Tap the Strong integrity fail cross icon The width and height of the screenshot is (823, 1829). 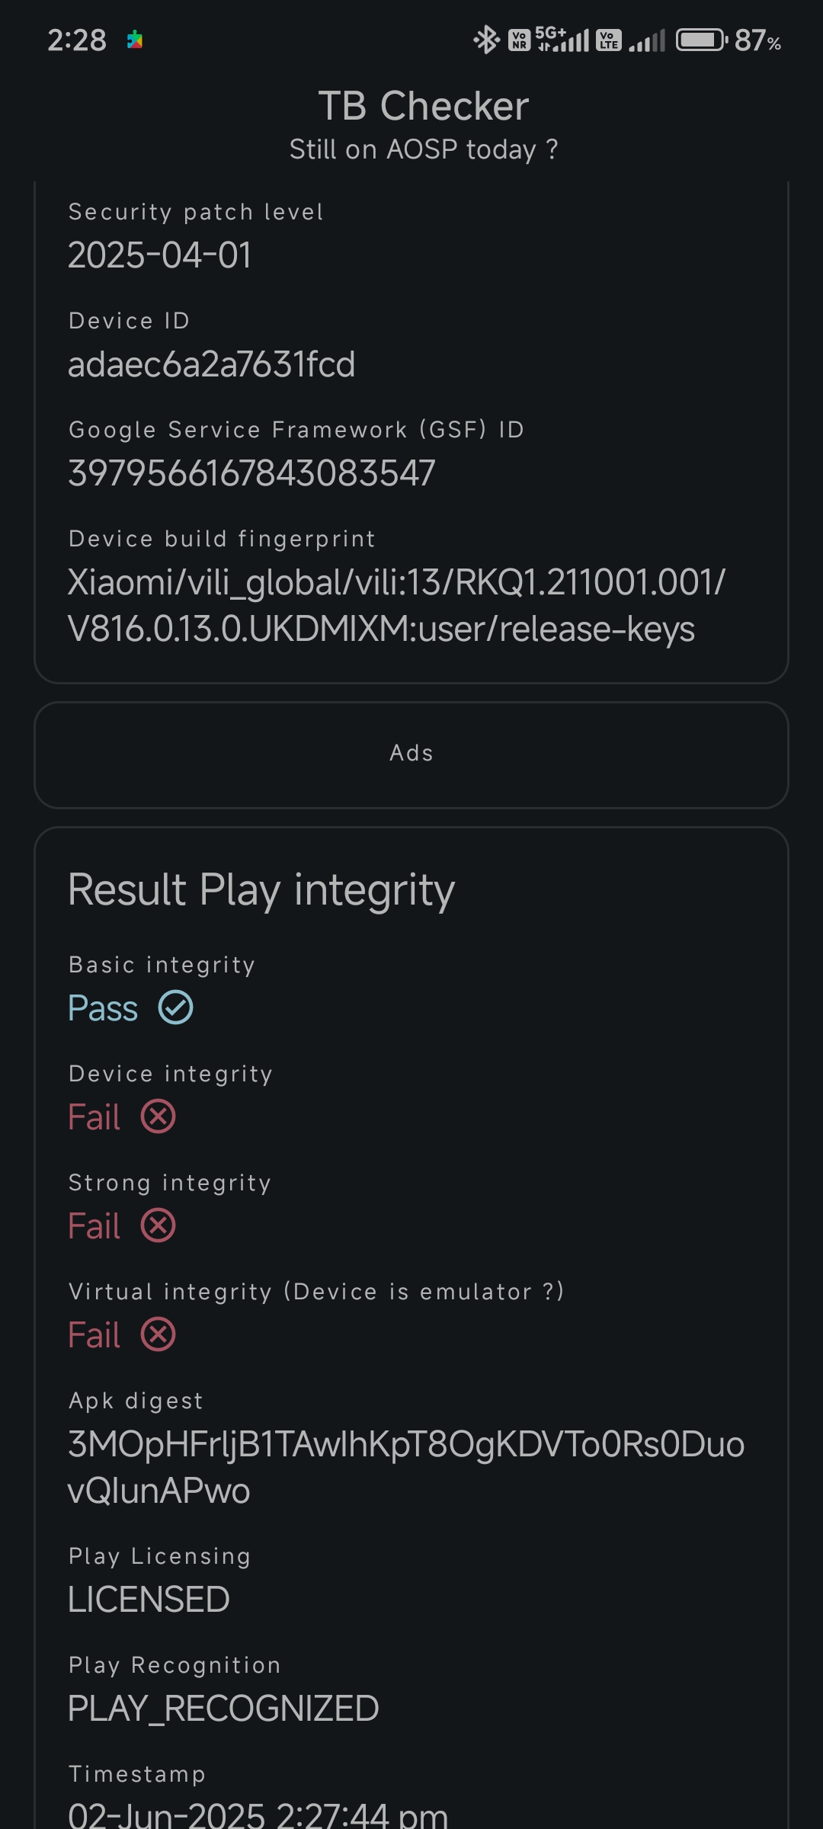coord(159,1225)
